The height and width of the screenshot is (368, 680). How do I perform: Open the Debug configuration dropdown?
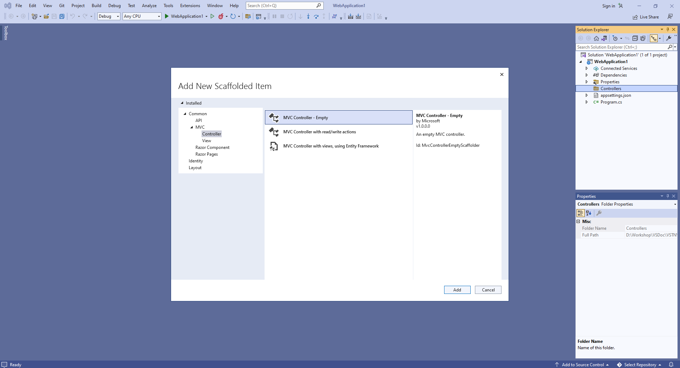(109, 16)
